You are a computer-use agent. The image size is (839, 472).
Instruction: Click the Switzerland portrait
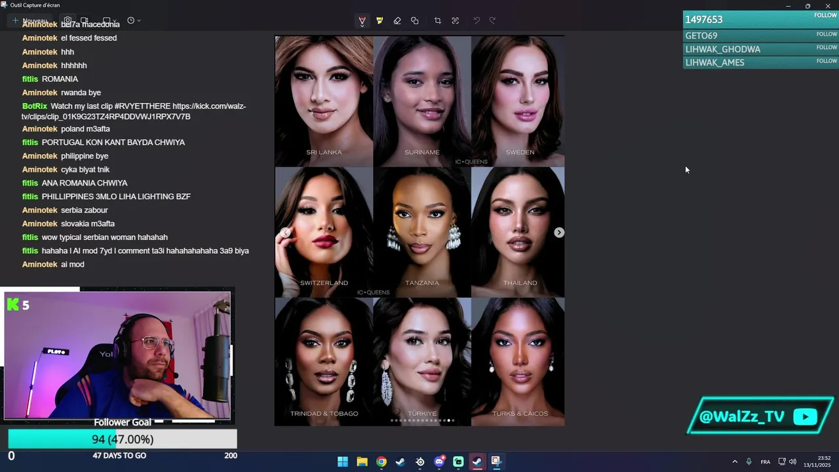(324, 232)
